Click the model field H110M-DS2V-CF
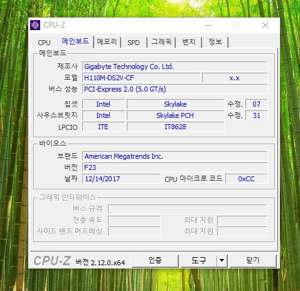 (141, 78)
